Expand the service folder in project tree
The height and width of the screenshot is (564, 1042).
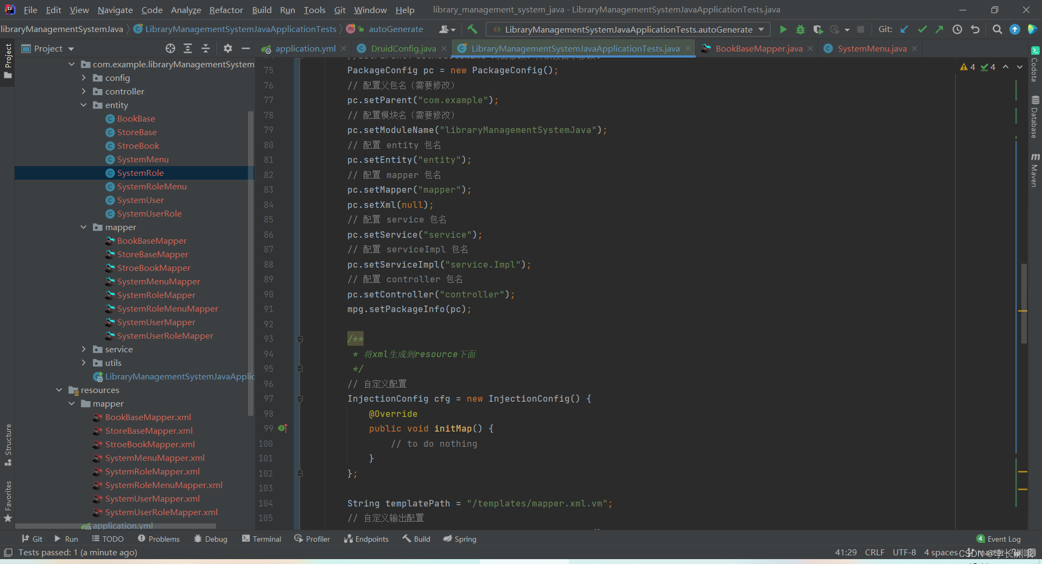tap(84, 349)
